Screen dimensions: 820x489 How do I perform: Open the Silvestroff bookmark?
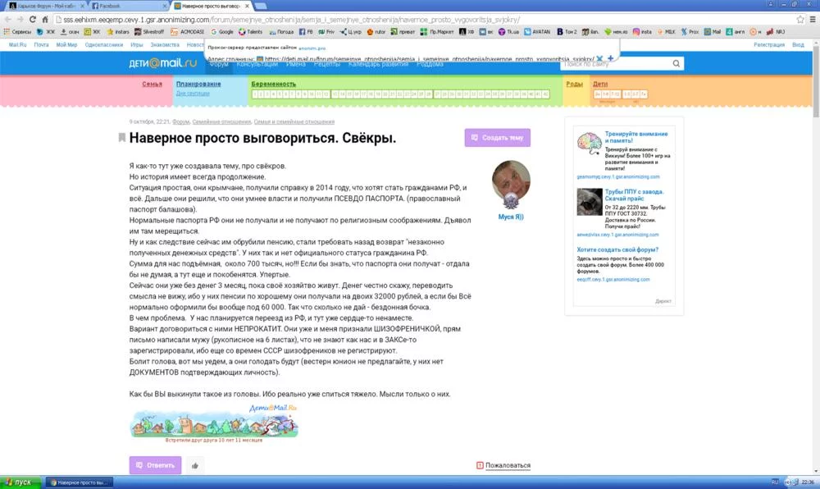pos(149,32)
